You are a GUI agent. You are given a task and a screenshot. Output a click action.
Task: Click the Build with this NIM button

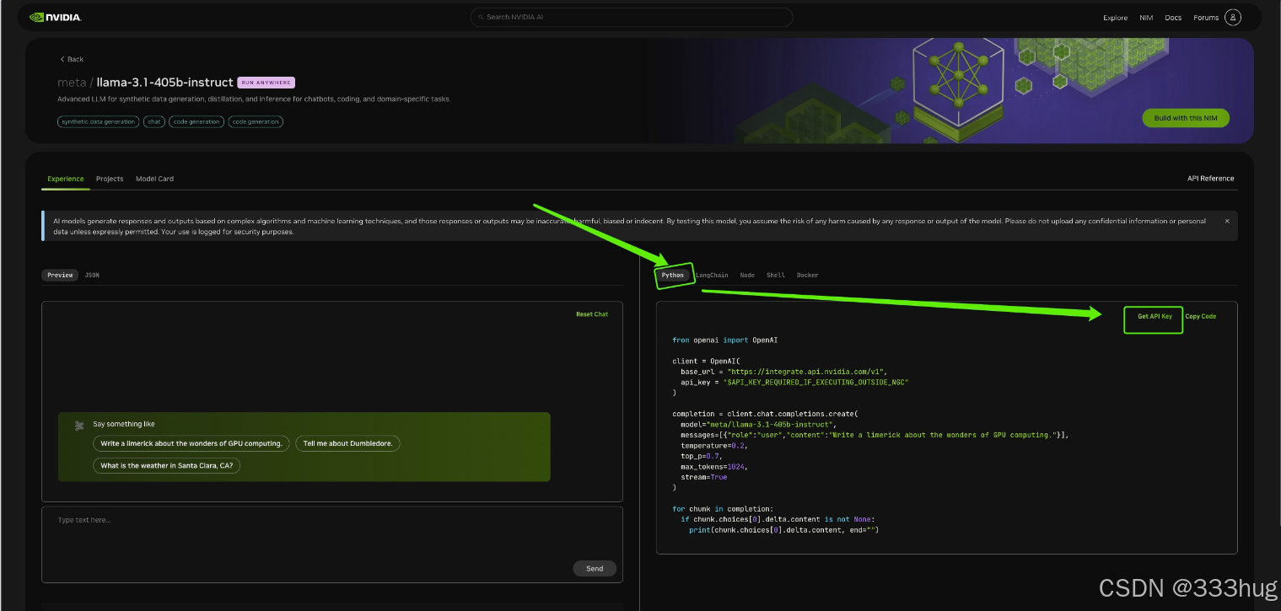click(x=1186, y=118)
